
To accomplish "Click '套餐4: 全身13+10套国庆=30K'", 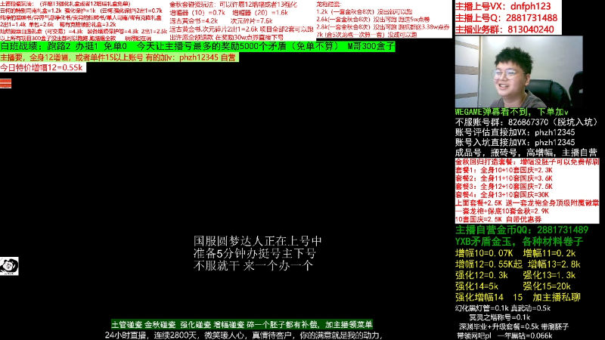I will point(502,195).
